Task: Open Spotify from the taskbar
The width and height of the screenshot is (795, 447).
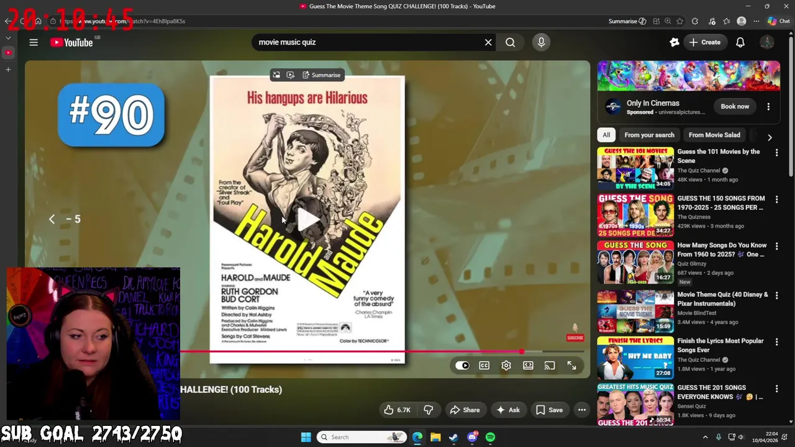Action: coord(491,437)
